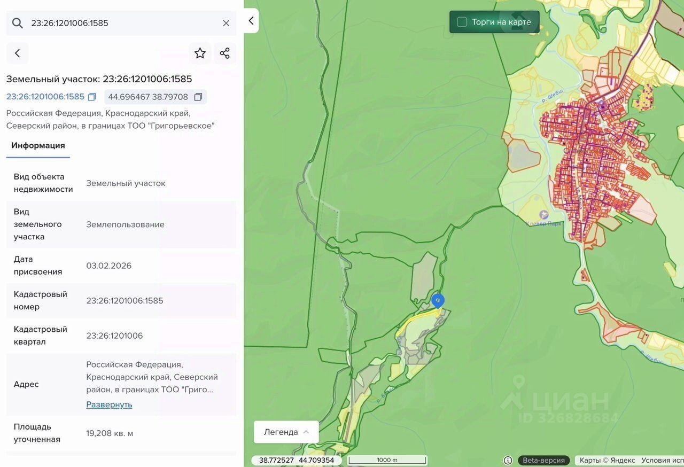Switch to the Информация tab
Viewport: 684px width, 467px height.
point(38,145)
